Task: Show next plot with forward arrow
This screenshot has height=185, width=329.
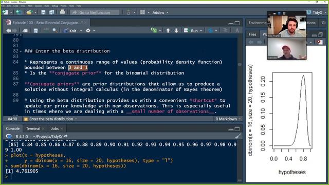Action: (260, 42)
